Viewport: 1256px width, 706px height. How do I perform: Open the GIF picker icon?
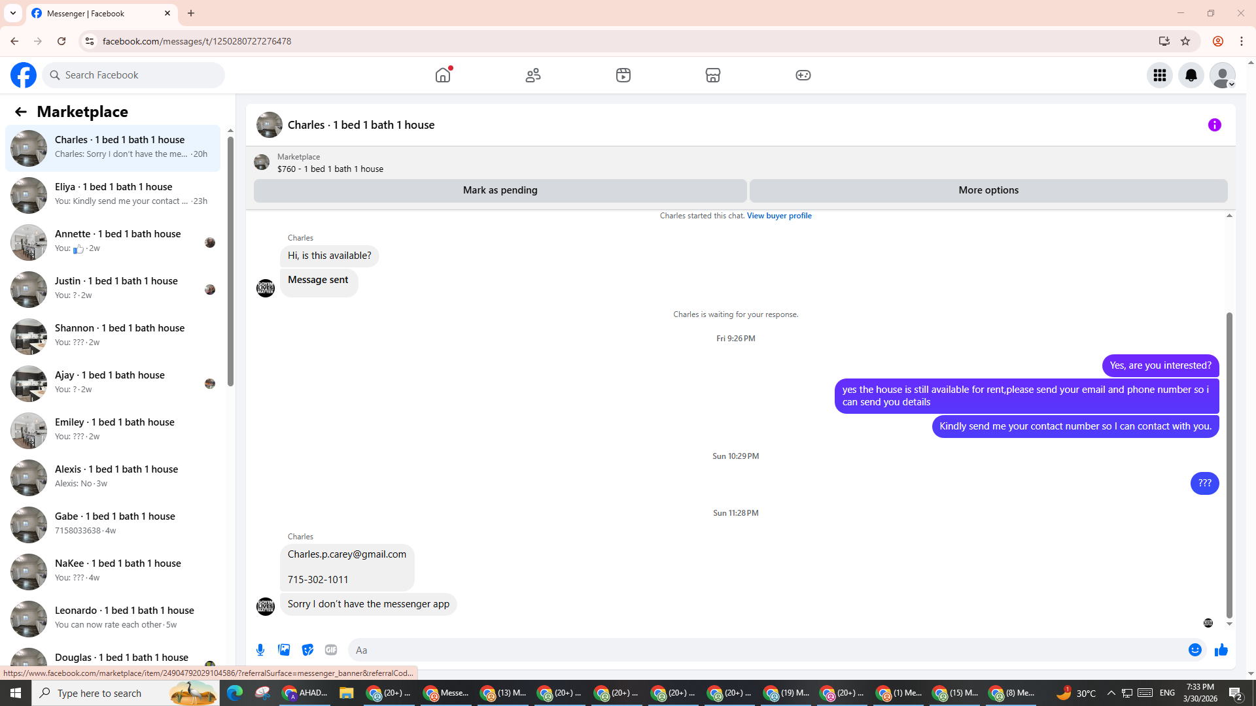click(331, 650)
